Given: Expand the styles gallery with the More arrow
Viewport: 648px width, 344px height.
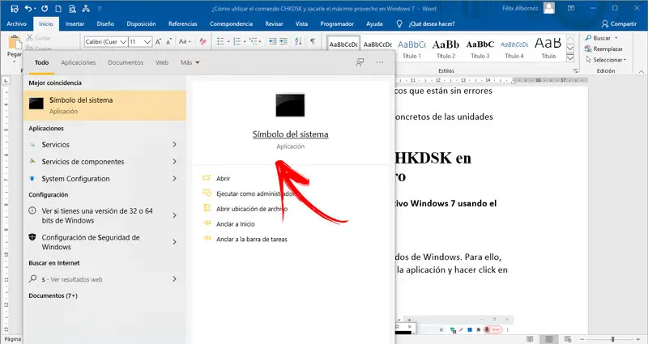Looking at the screenshot, I should pos(570,58).
